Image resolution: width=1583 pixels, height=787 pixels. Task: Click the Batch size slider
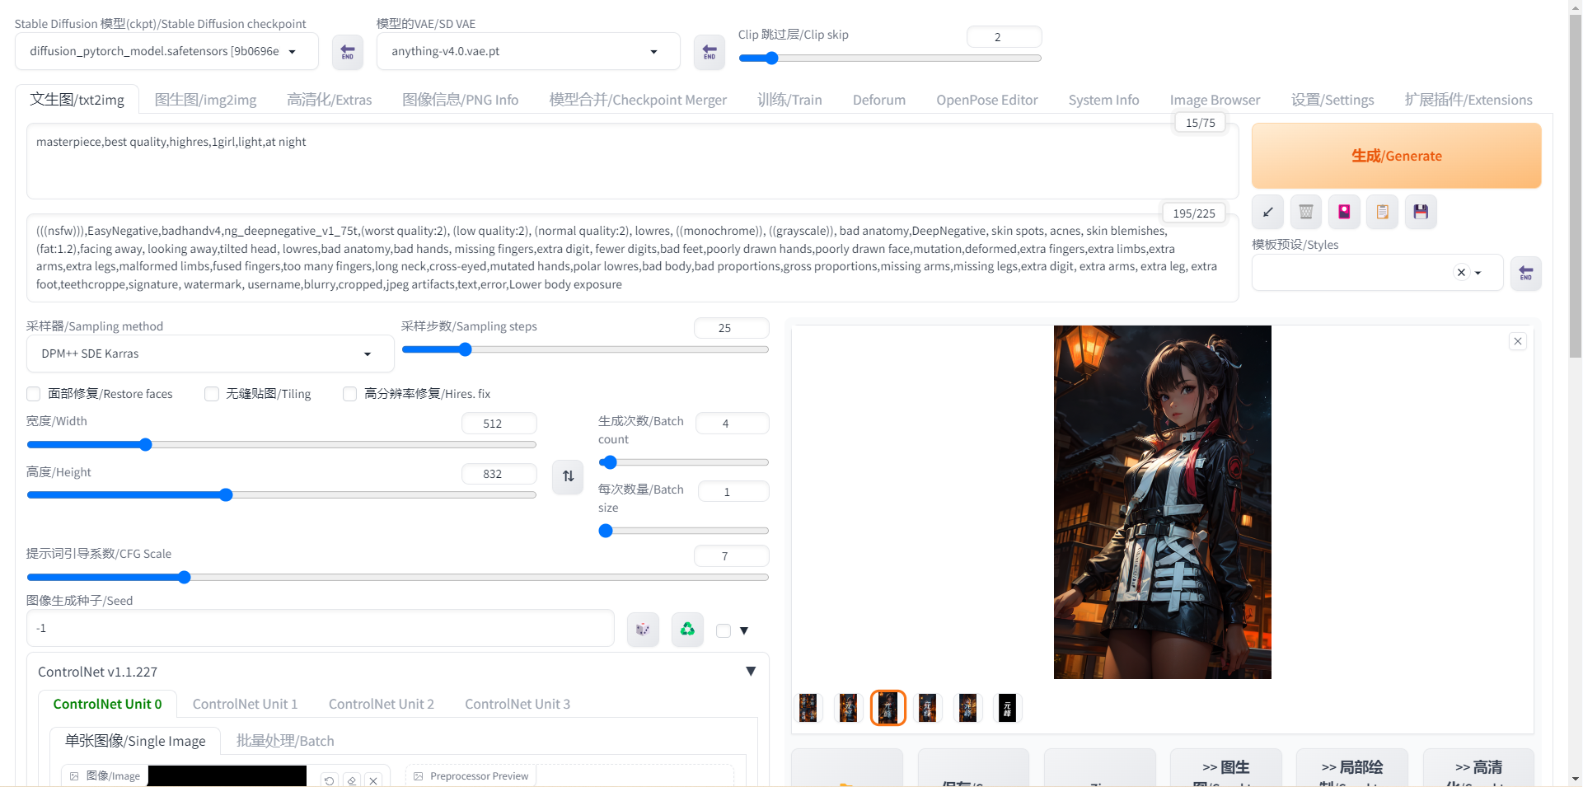tap(684, 531)
